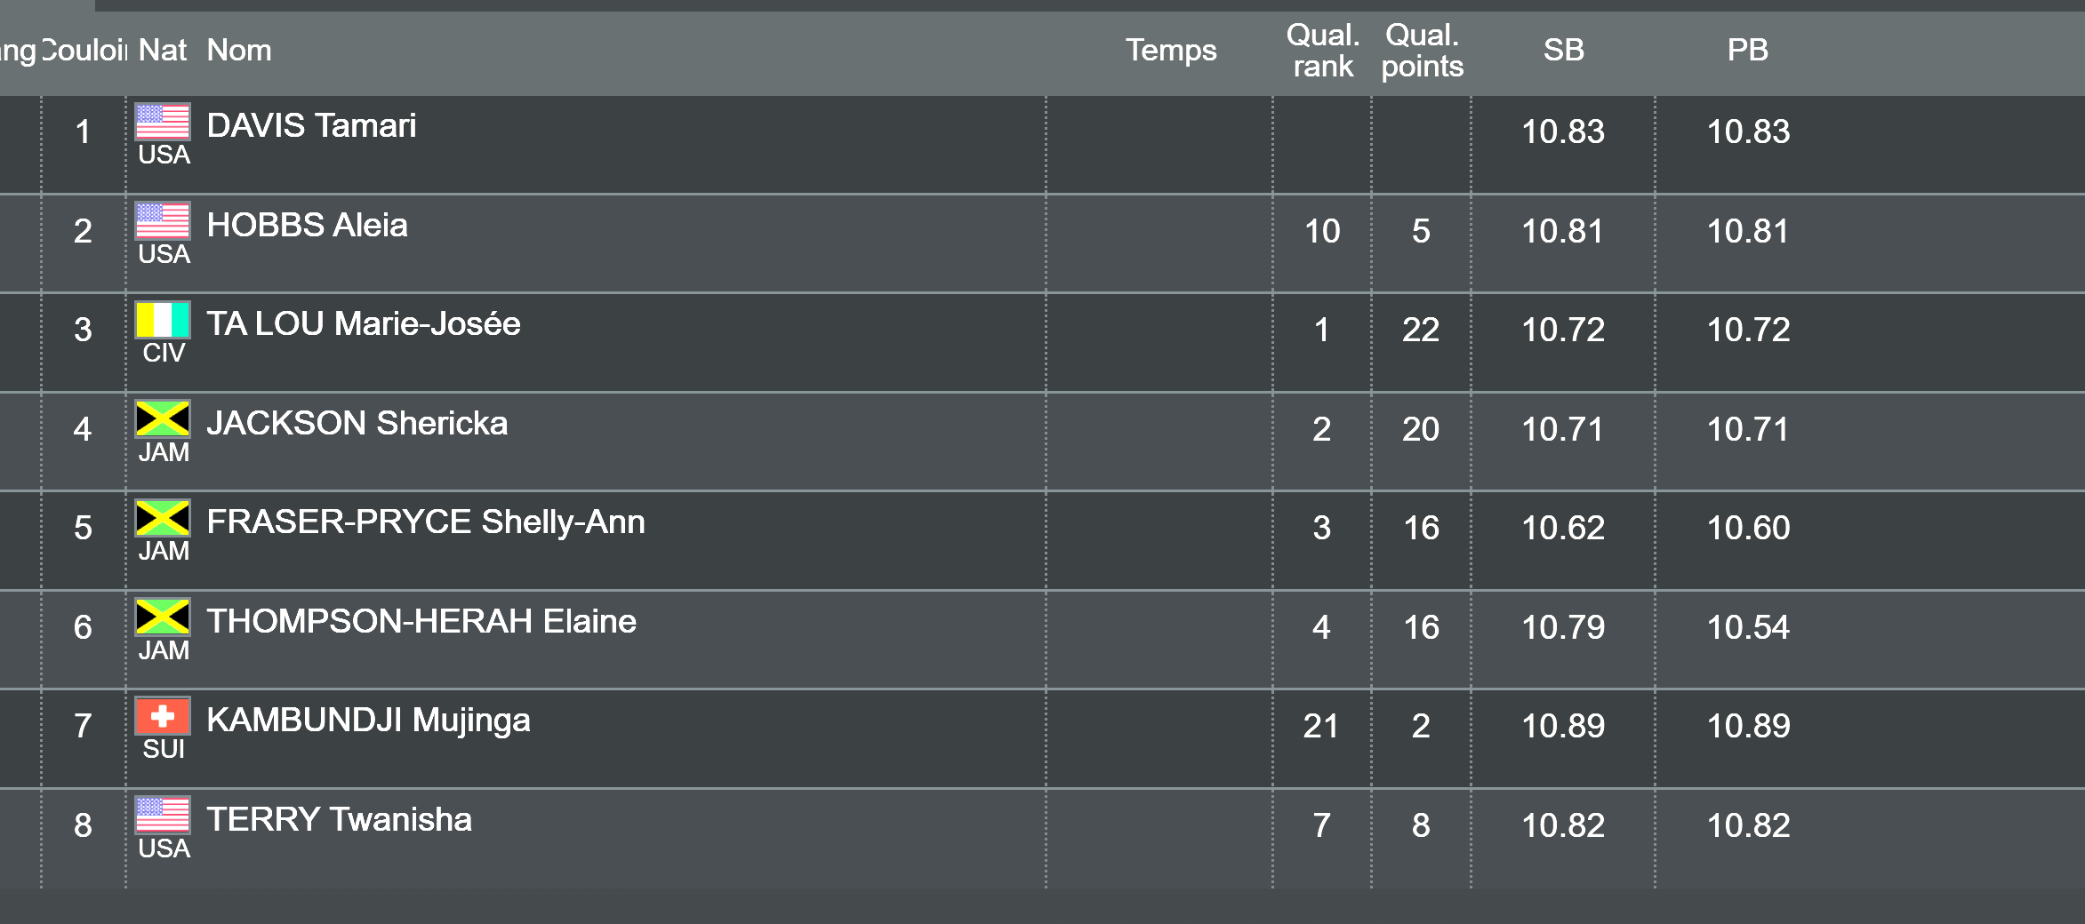Open the TERRY Twanisha entry
Image resolution: width=2085 pixels, height=924 pixels.
coord(339,820)
